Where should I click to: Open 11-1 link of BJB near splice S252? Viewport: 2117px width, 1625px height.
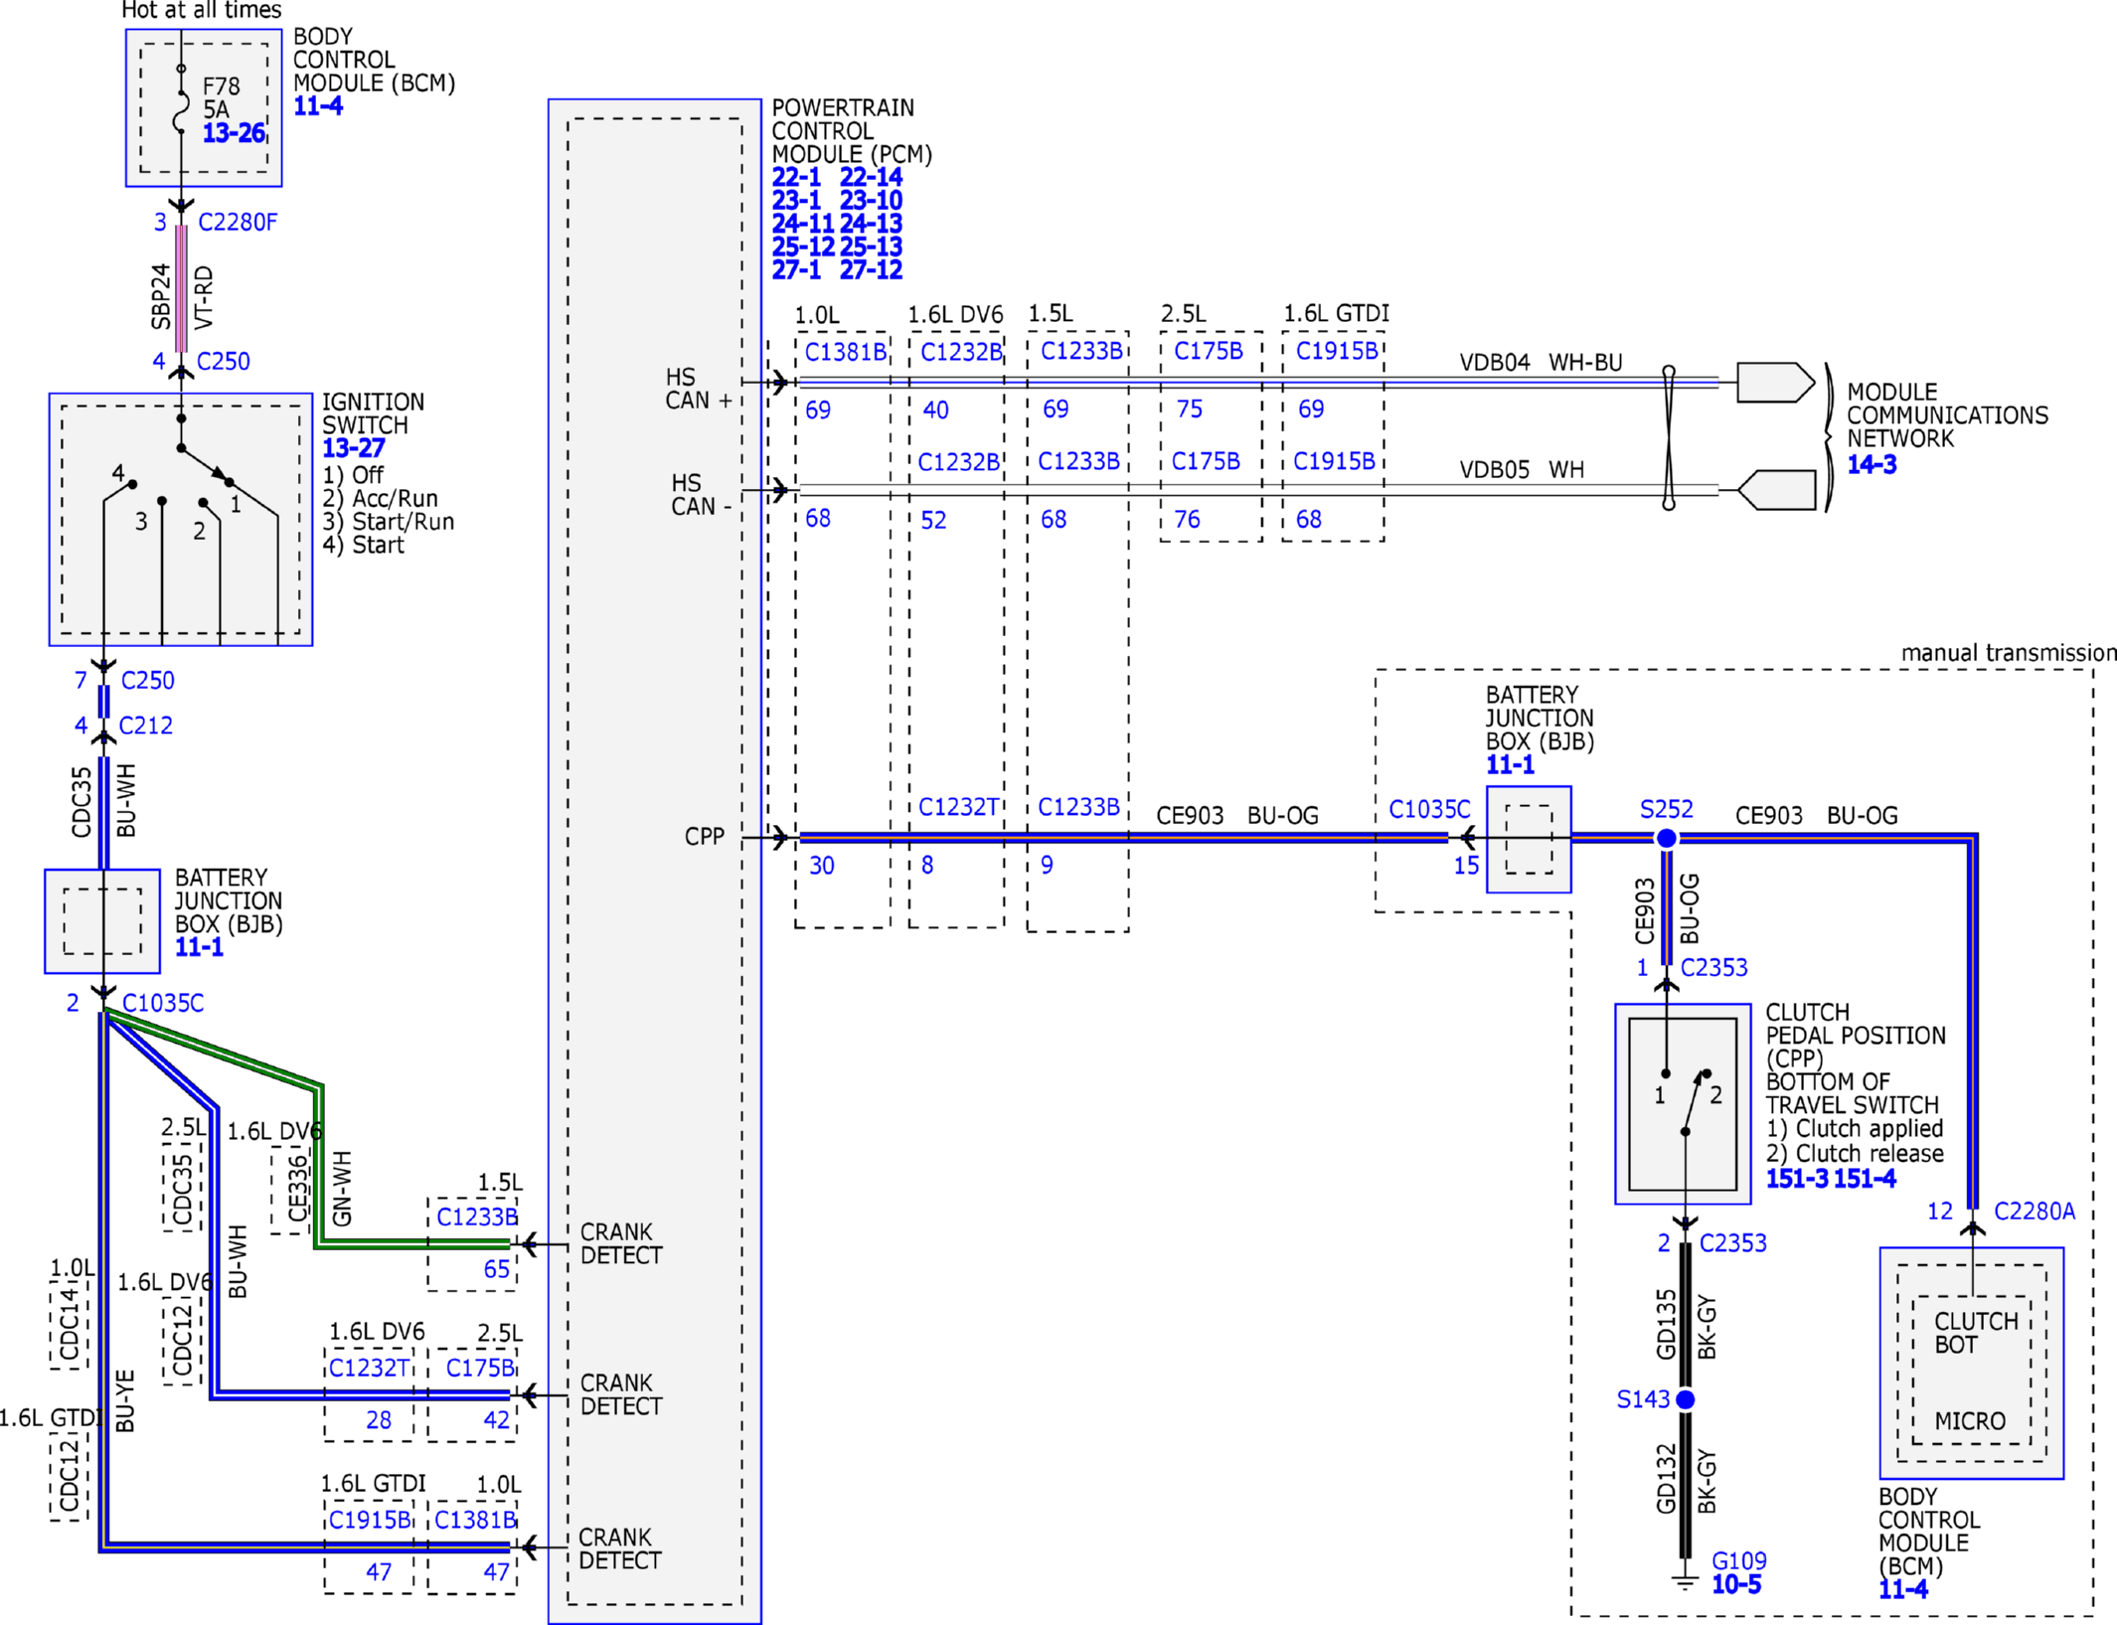tap(1510, 764)
